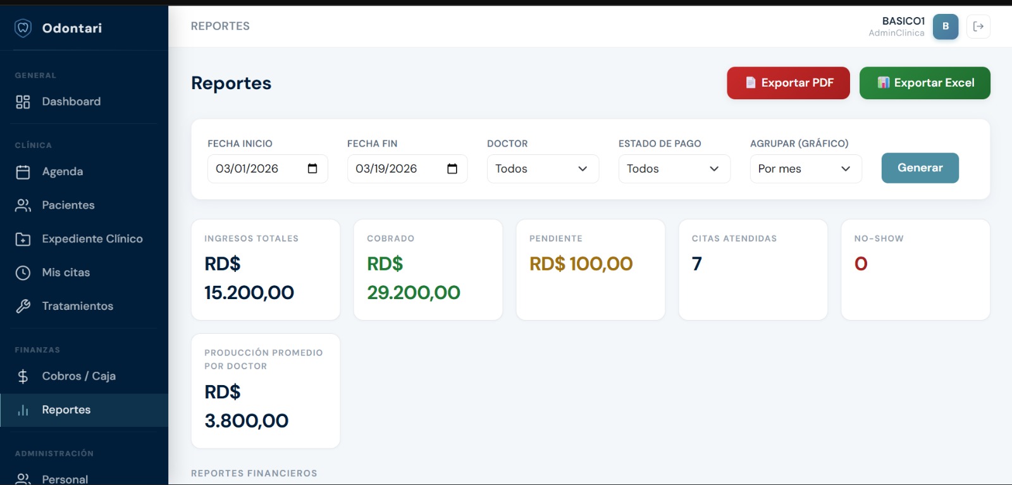Click the Cobros / Caja dollar icon
The image size is (1012, 485).
(23, 376)
